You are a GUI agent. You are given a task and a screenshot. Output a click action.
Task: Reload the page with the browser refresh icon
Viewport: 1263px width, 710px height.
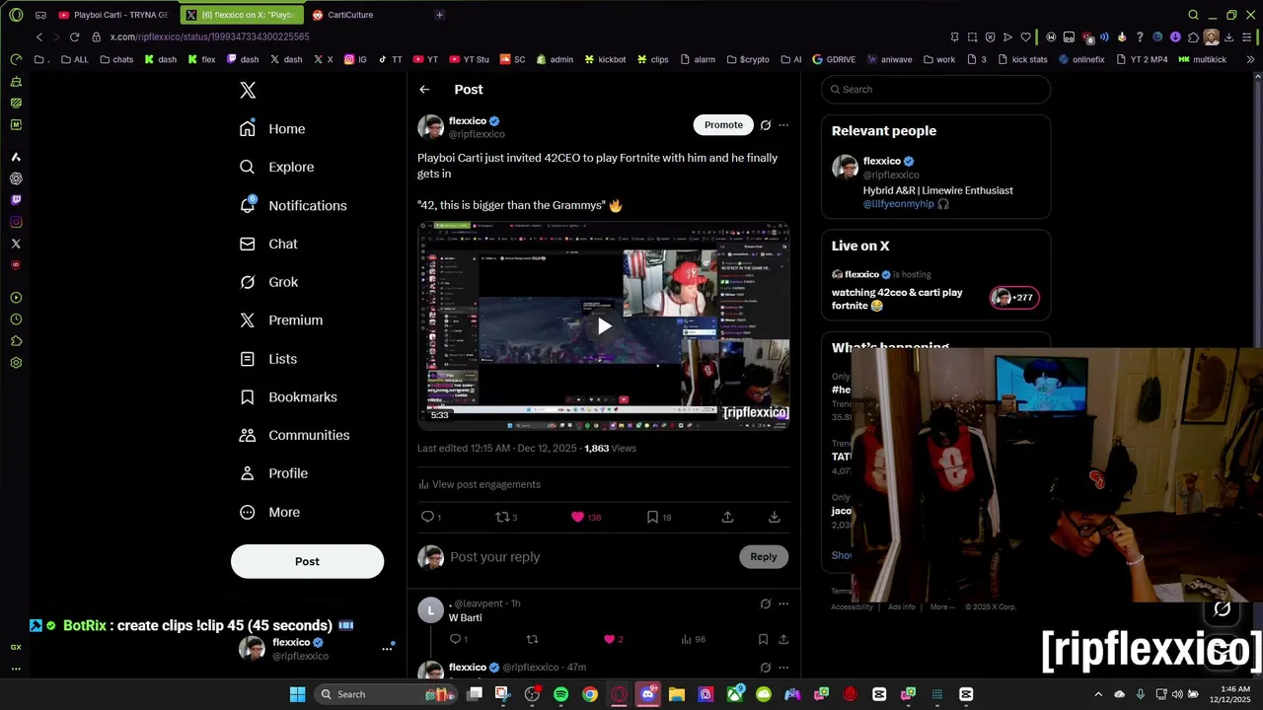pyautogui.click(x=74, y=36)
